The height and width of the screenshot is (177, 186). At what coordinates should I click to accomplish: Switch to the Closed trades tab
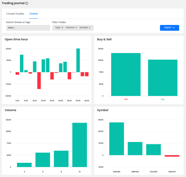coord(15,14)
